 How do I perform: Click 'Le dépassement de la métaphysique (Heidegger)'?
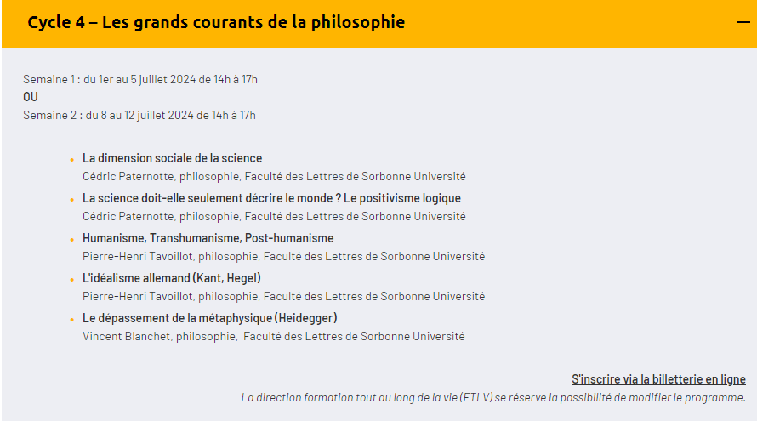(209, 318)
